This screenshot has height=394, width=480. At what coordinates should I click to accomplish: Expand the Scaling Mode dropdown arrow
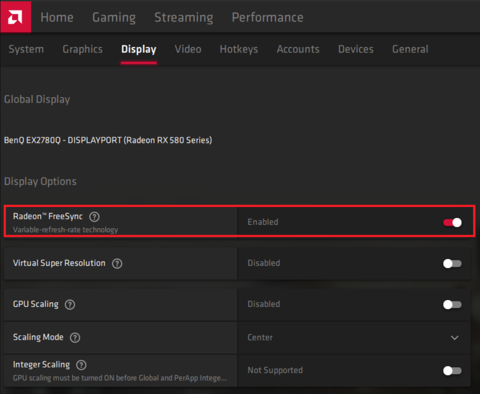coord(454,338)
